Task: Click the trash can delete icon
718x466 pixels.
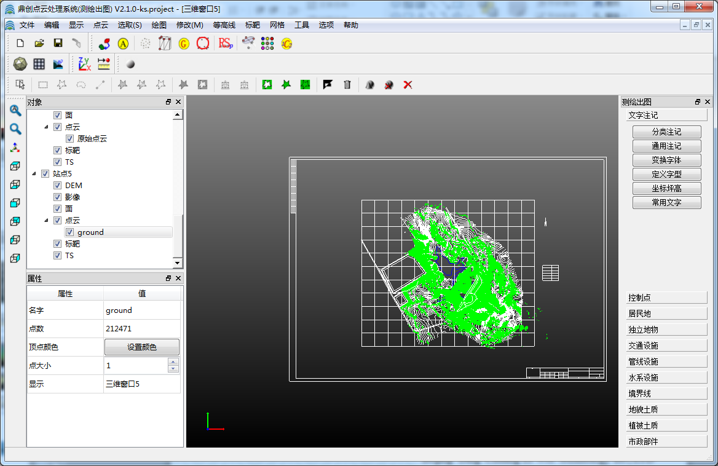Action: pyautogui.click(x=347, y=85)
